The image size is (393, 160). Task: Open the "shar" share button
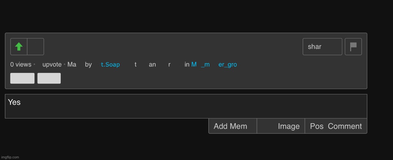coord(322,47)
